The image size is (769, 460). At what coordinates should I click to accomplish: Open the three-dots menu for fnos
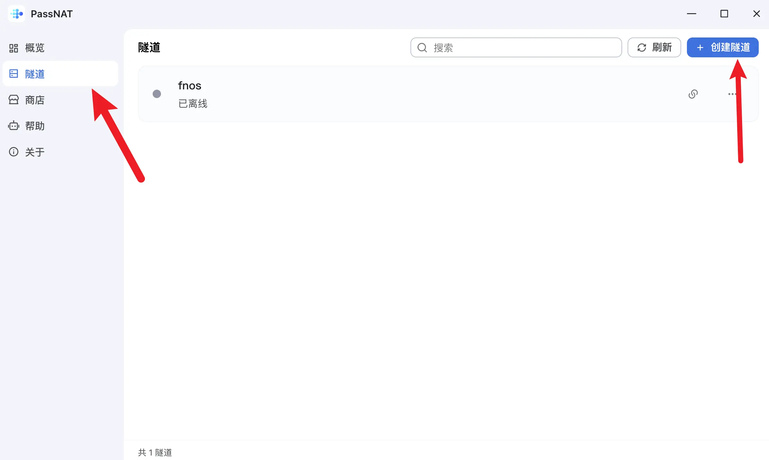pos(731,94)
